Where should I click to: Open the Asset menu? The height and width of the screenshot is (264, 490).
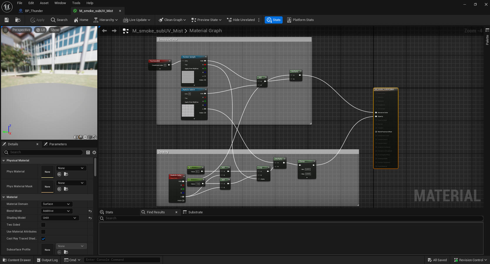[x=44, y=3]
